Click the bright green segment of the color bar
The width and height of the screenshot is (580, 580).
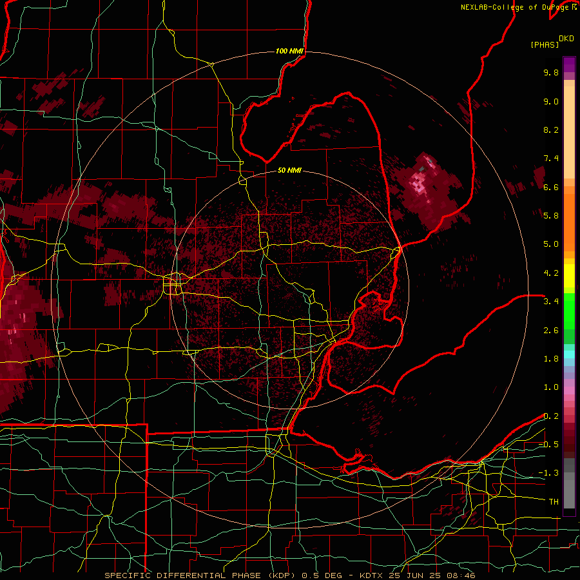(569, 311)
